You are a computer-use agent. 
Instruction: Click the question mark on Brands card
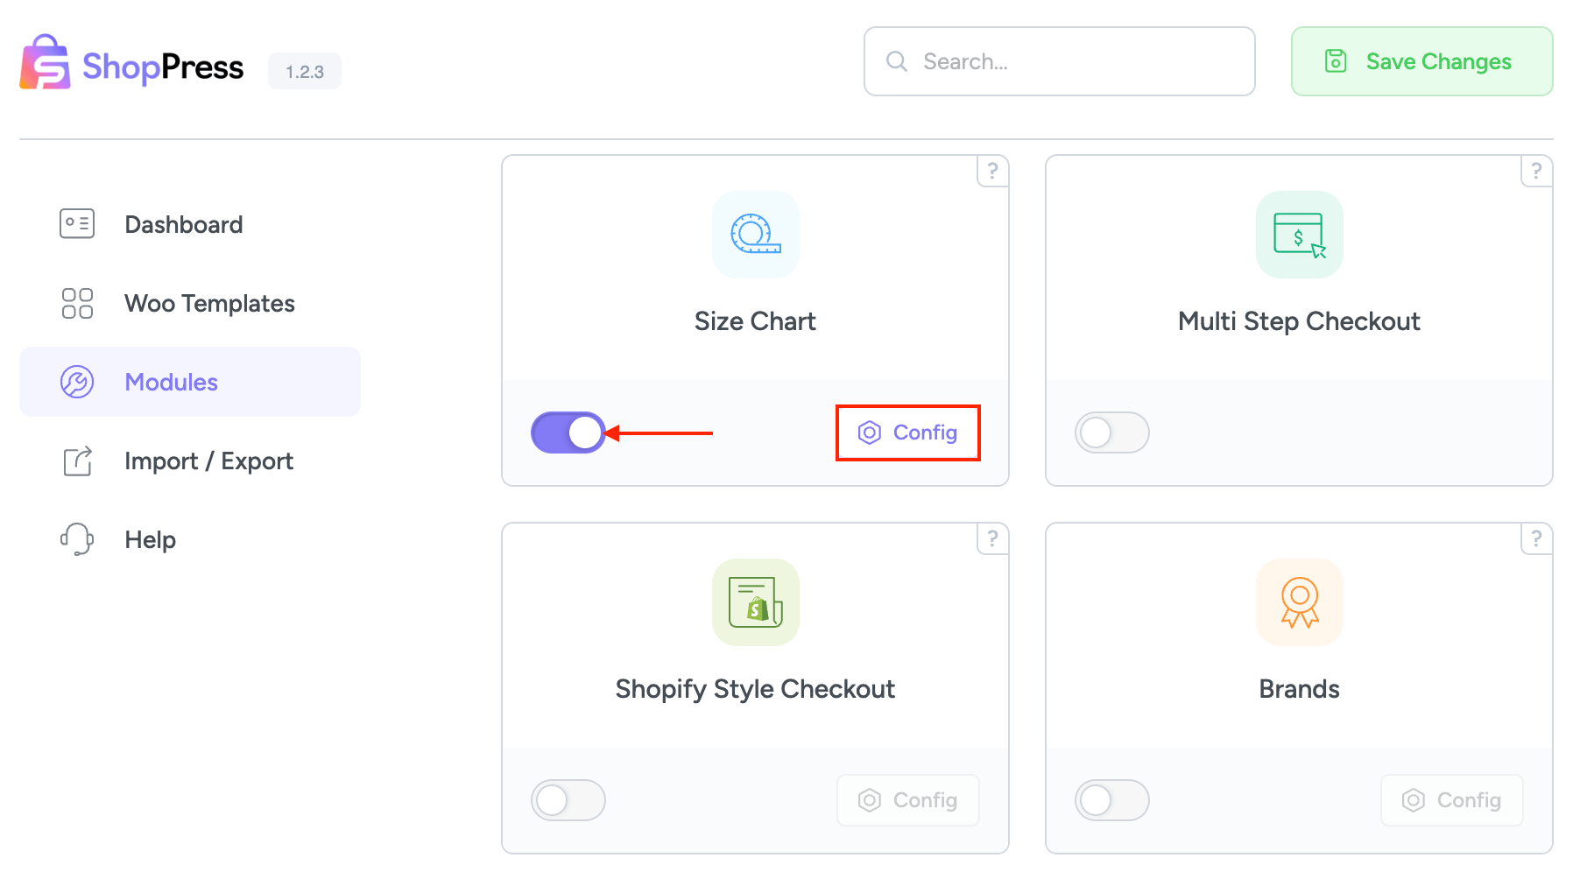pyautogui.click(x=1536, y=539)
